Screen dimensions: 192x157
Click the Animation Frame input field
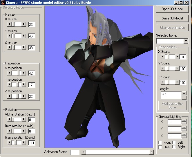point(75,152)
